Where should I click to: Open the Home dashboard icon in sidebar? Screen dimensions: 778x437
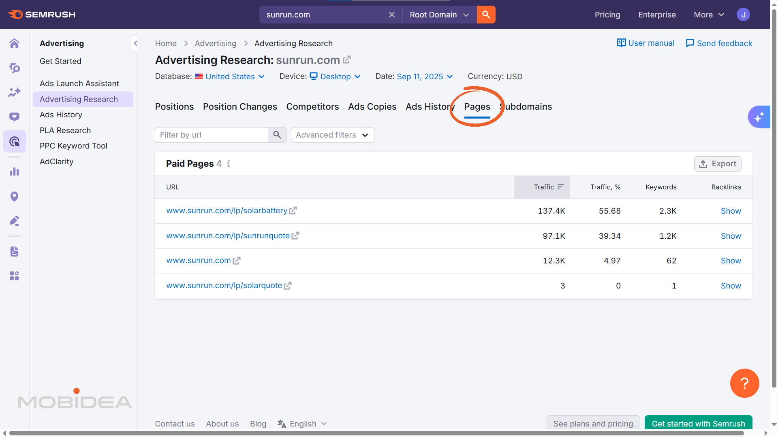pyautogui.click(x=15, y=43)
